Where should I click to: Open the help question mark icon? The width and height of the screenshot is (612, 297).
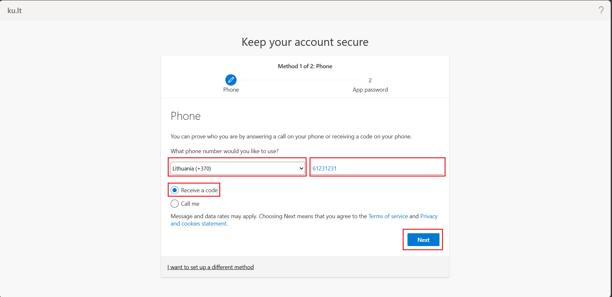coord(601,10)
